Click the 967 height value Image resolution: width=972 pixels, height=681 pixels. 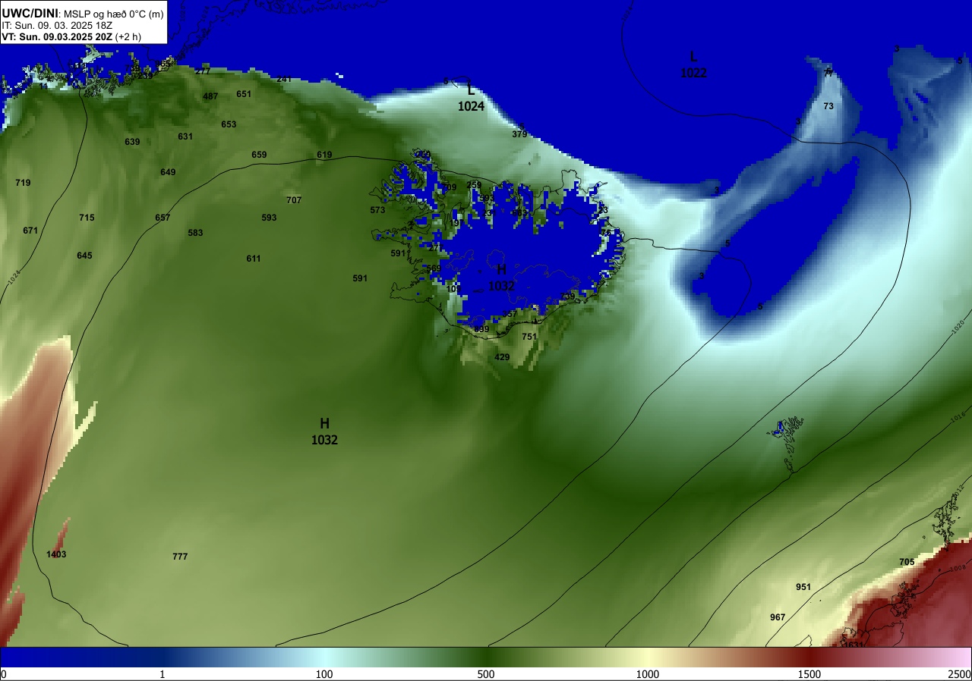tap(778, 617)
